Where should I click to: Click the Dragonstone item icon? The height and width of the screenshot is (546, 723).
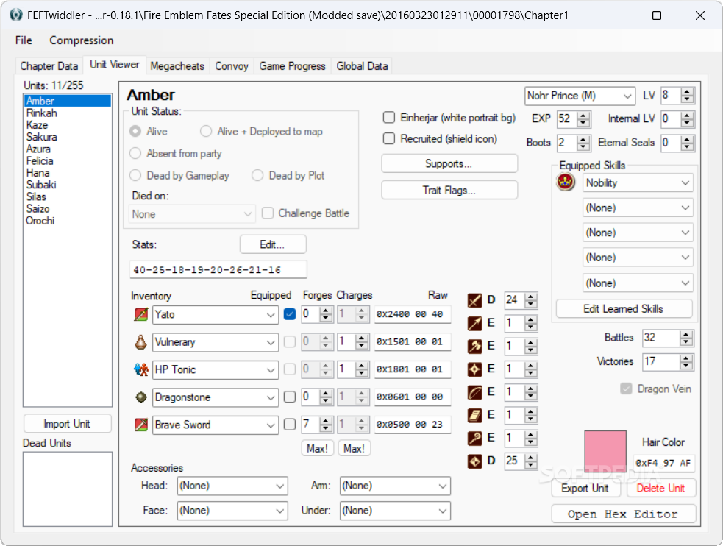pos(141,397)
